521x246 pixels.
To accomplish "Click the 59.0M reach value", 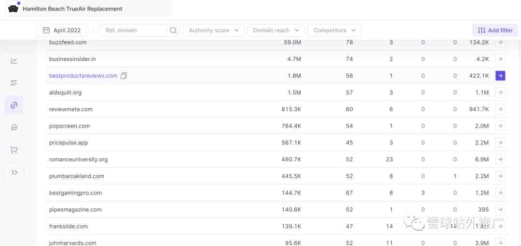I will [x=293, y=42].
